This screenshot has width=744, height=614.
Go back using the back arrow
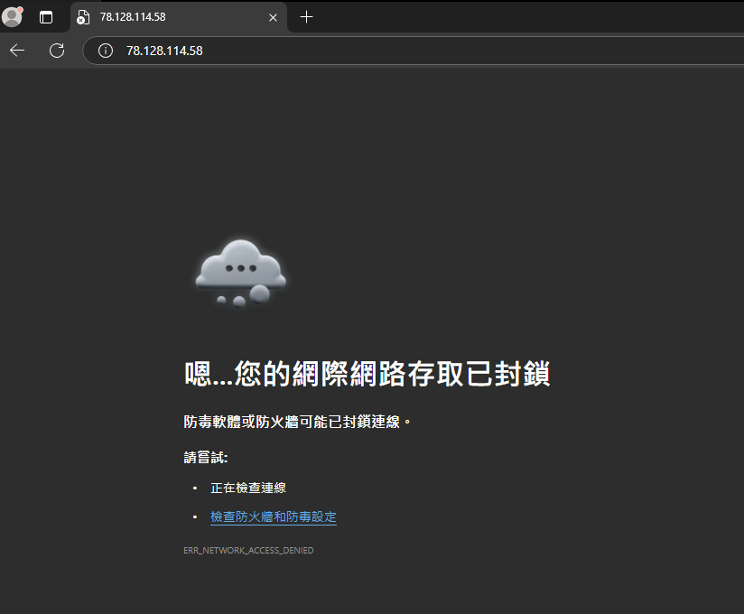17,51
